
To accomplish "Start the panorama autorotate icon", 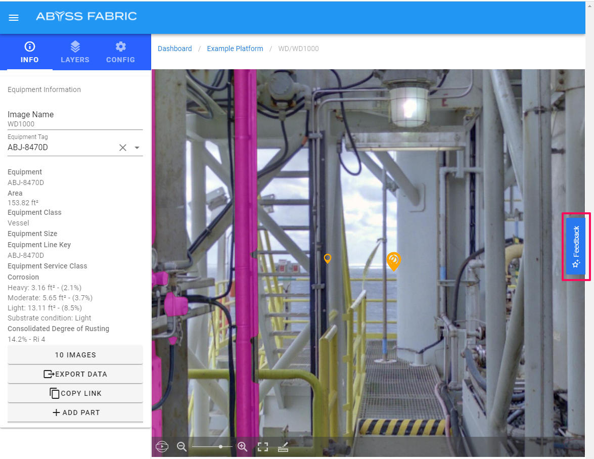I will (162, 447).
